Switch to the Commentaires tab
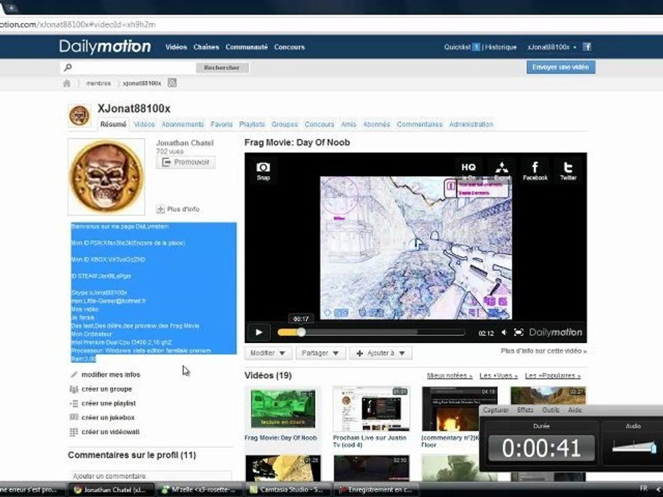Viewport: 663px width, 497px height. point(419,124)
